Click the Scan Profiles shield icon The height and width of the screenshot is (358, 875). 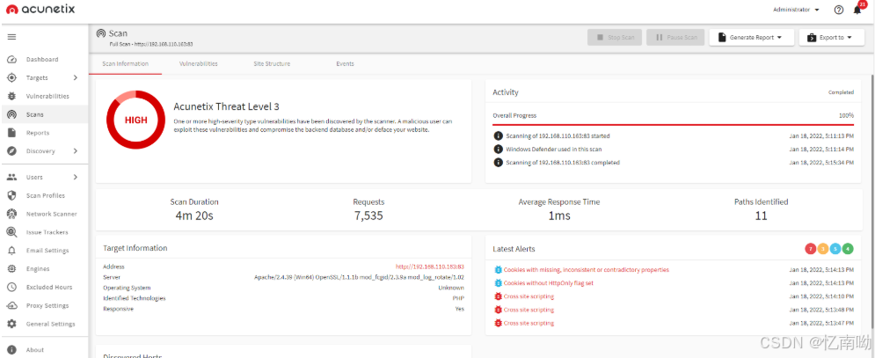pyautogui.click(x=11, y=195)
